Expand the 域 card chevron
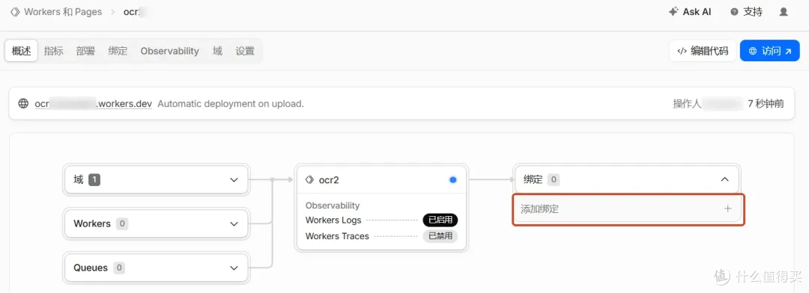809x293 pixels. [x=234, y=179]
